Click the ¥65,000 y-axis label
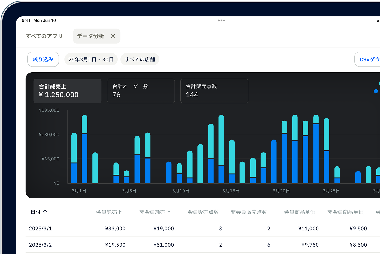 pos(50,159)
